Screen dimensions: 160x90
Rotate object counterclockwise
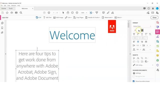(134, 61)
